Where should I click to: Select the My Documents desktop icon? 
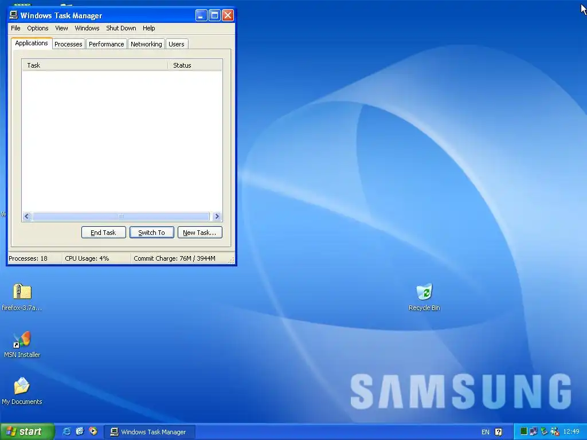point(22,391)
